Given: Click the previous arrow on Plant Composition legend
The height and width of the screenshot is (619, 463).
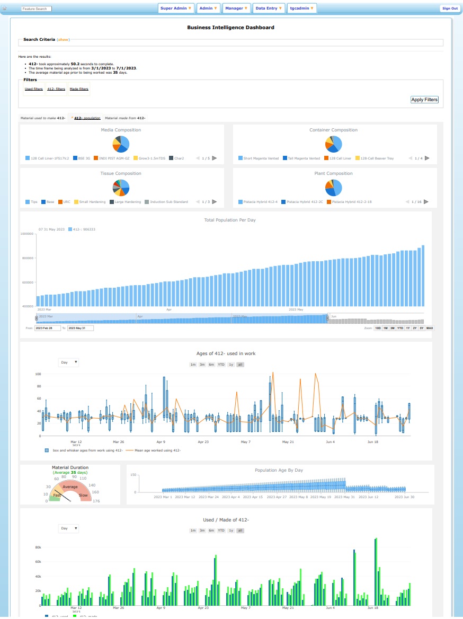Looking at the screenshot, I should pyautogui.click(x=408, y=201).
